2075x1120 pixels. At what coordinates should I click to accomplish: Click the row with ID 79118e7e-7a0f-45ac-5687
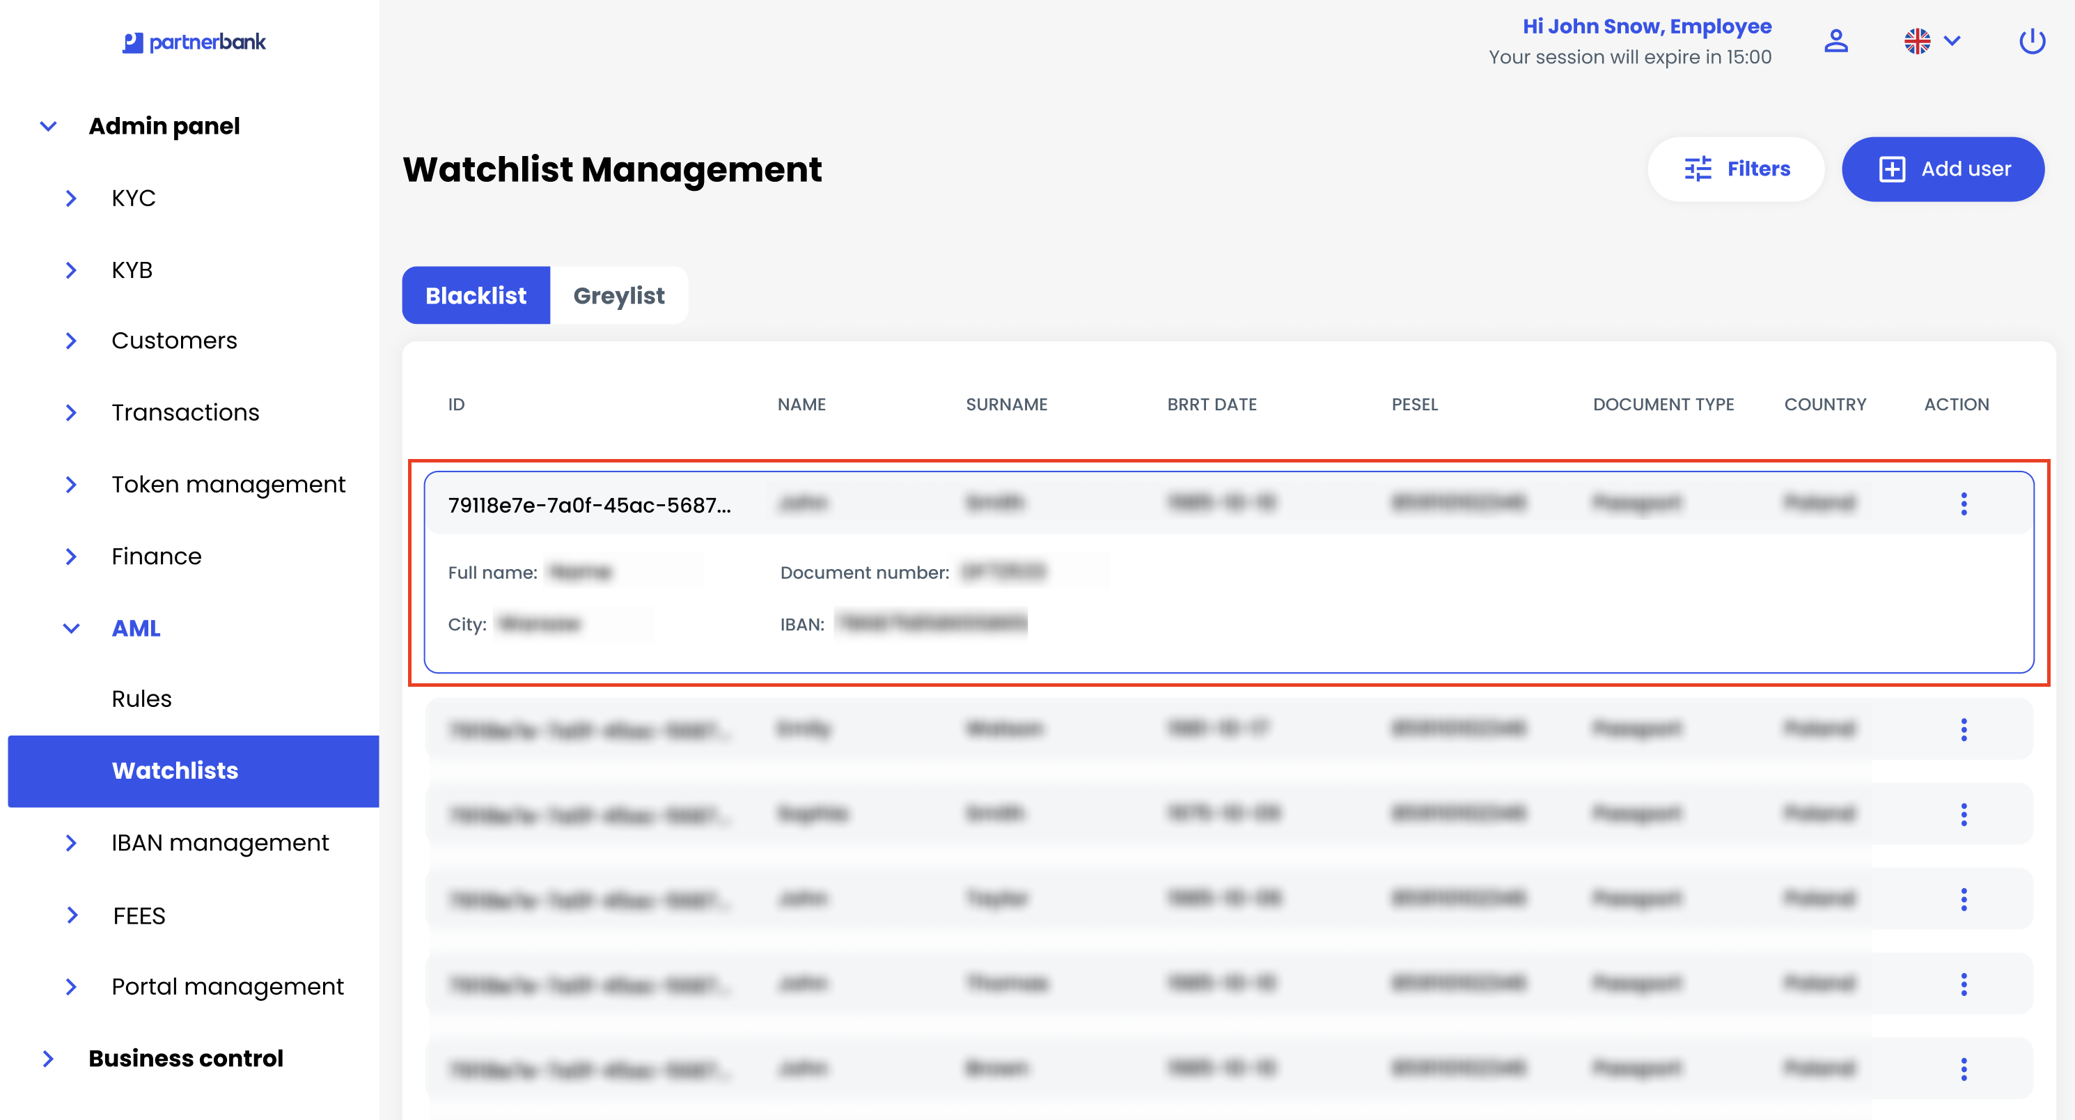pyautogui.click(x=589, y=504)
